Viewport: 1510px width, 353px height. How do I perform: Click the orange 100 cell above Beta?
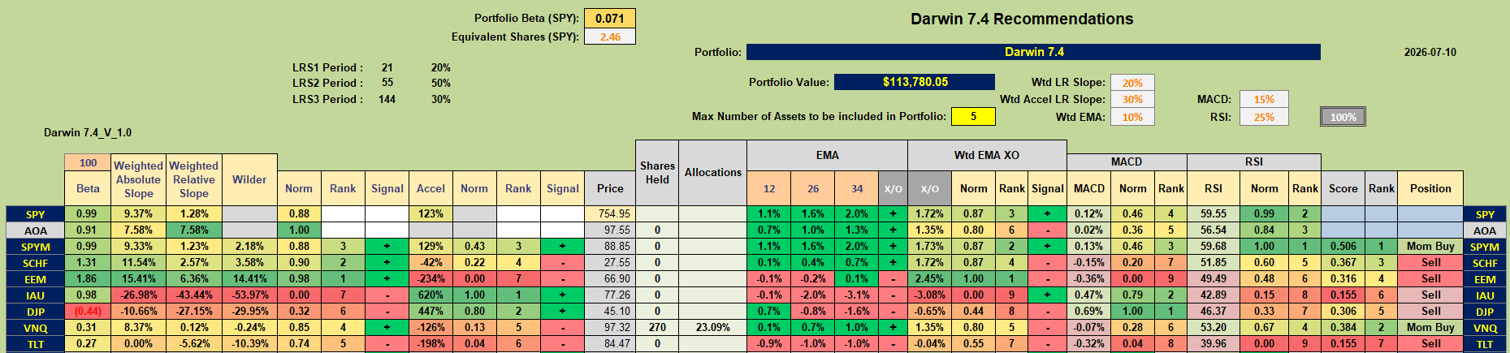(88, 162)
